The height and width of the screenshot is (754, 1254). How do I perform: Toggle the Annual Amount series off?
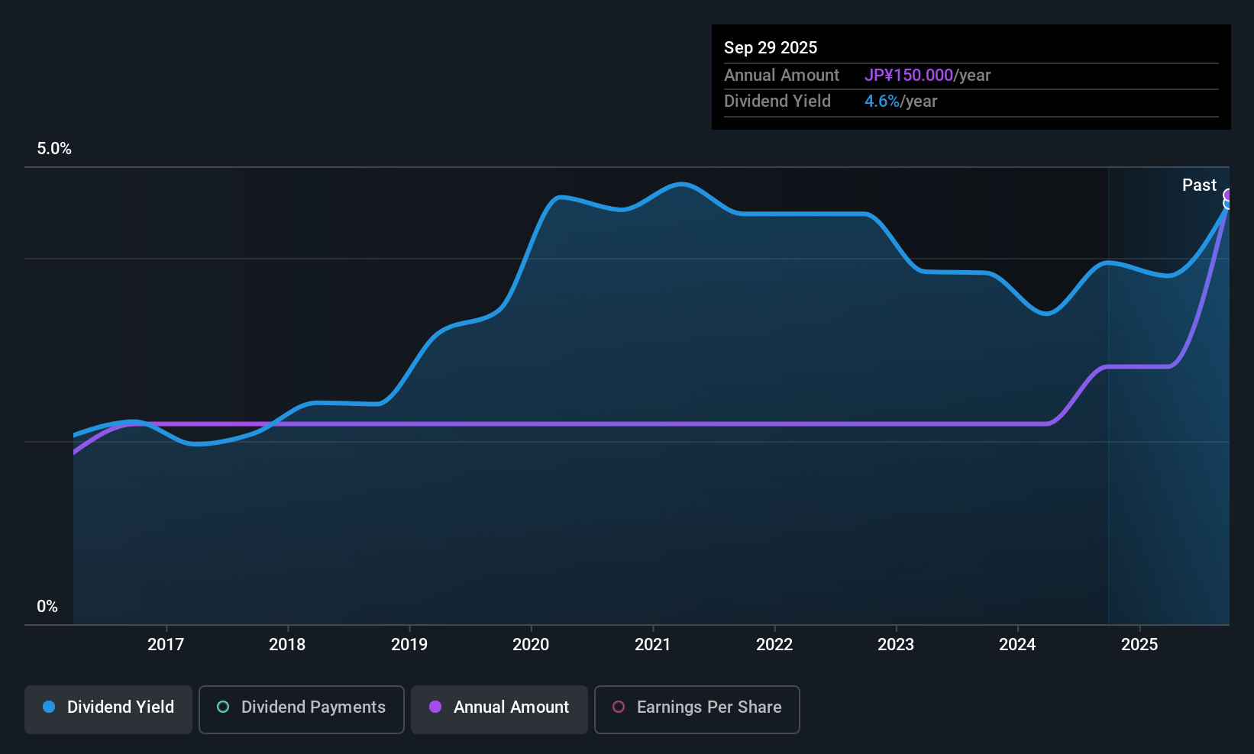[x=499, y=707]
